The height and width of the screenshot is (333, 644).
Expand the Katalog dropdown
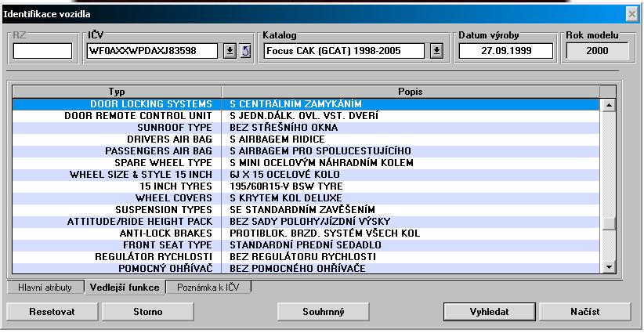[436, 51]
